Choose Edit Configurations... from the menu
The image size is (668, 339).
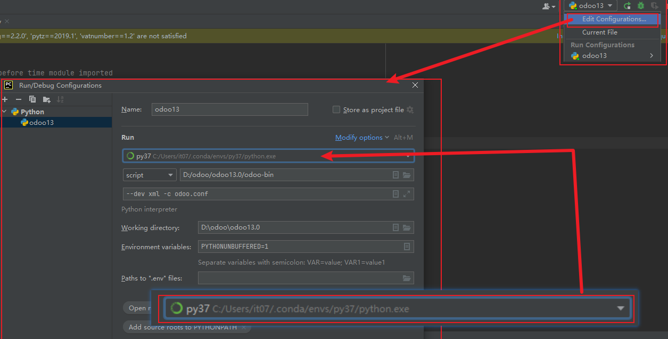[x=614, y=19]
